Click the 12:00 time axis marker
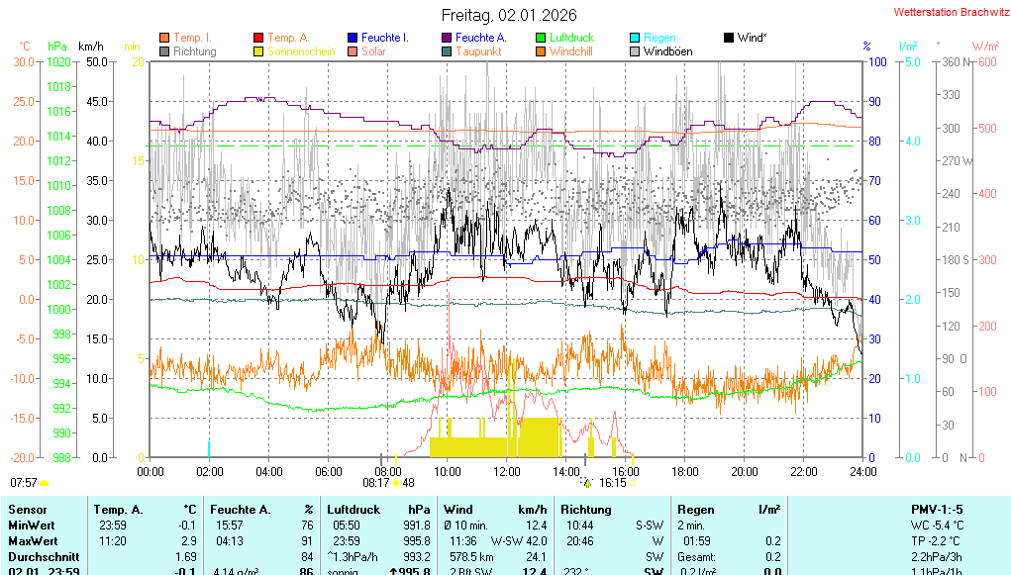Viewport: 1011px width, 575px height. click(x=507, y=471)
